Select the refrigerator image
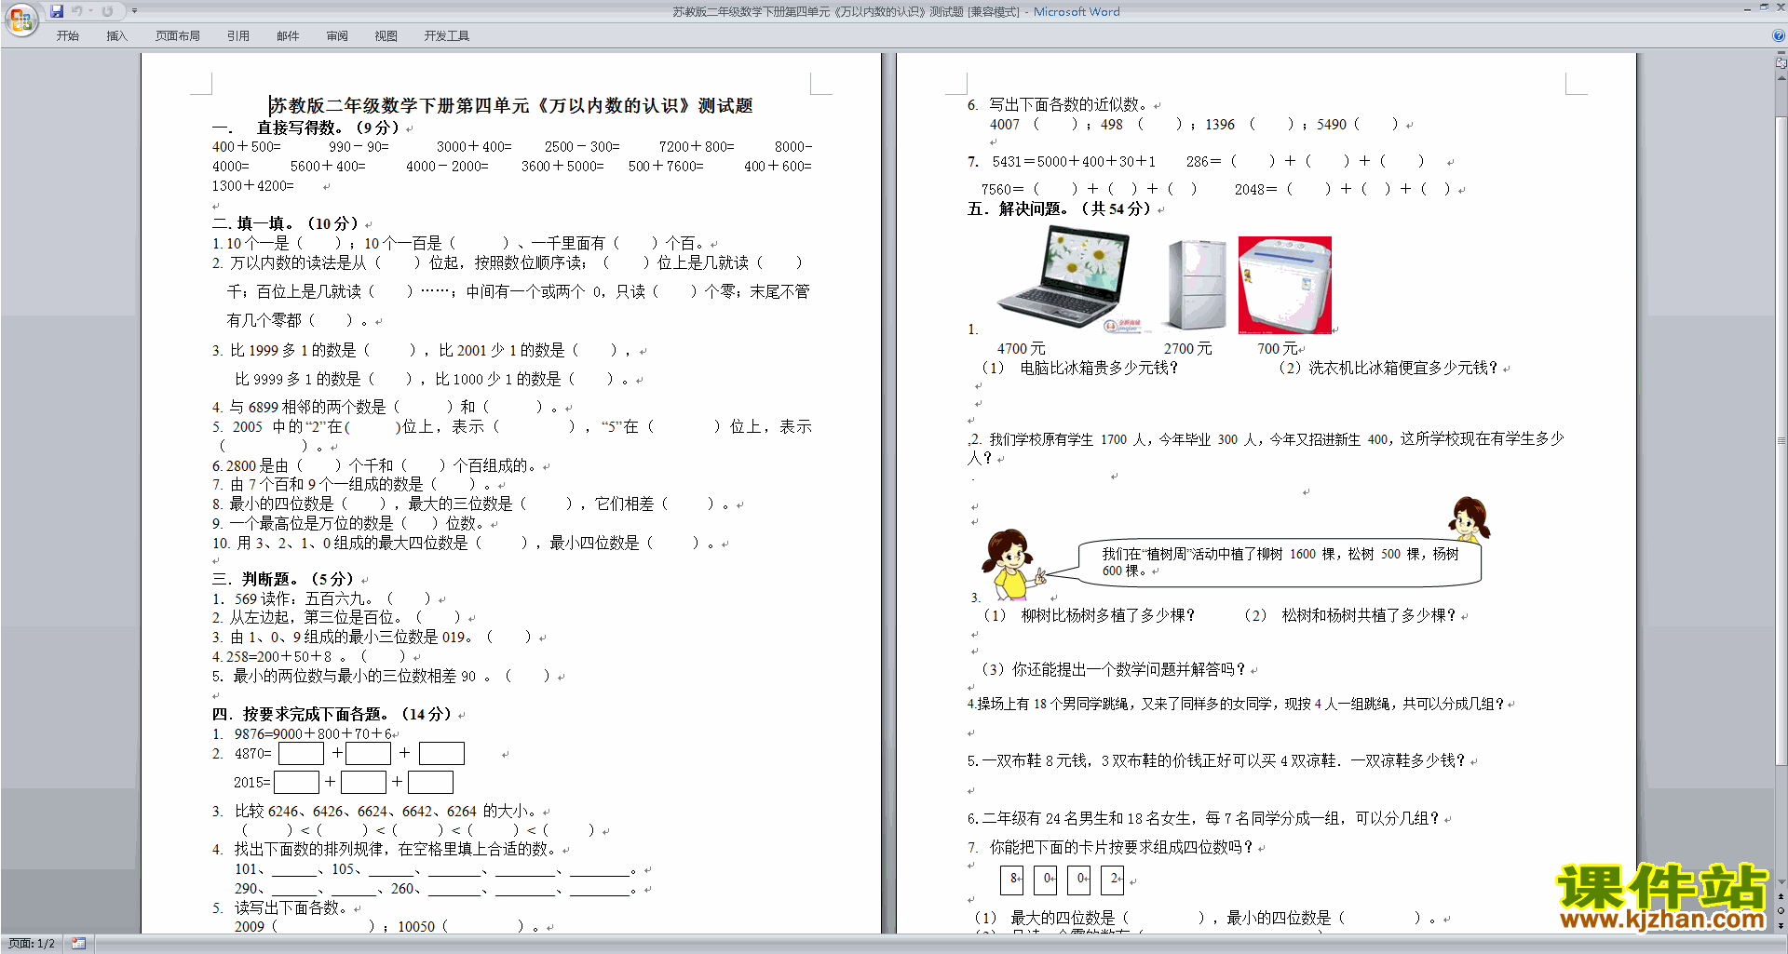Screen dimensions: 1788x954 (1197, 284)
